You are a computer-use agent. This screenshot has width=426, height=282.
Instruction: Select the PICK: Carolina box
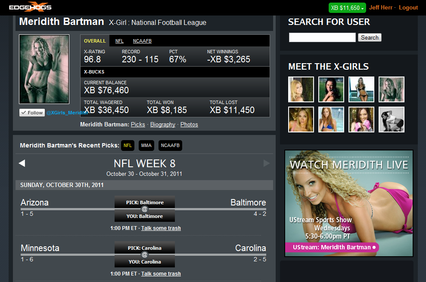145,248
